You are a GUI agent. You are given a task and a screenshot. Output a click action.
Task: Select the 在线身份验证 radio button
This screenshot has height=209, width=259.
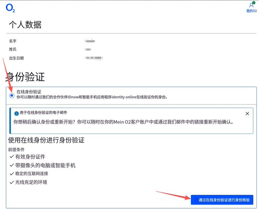tap(12, 96)
